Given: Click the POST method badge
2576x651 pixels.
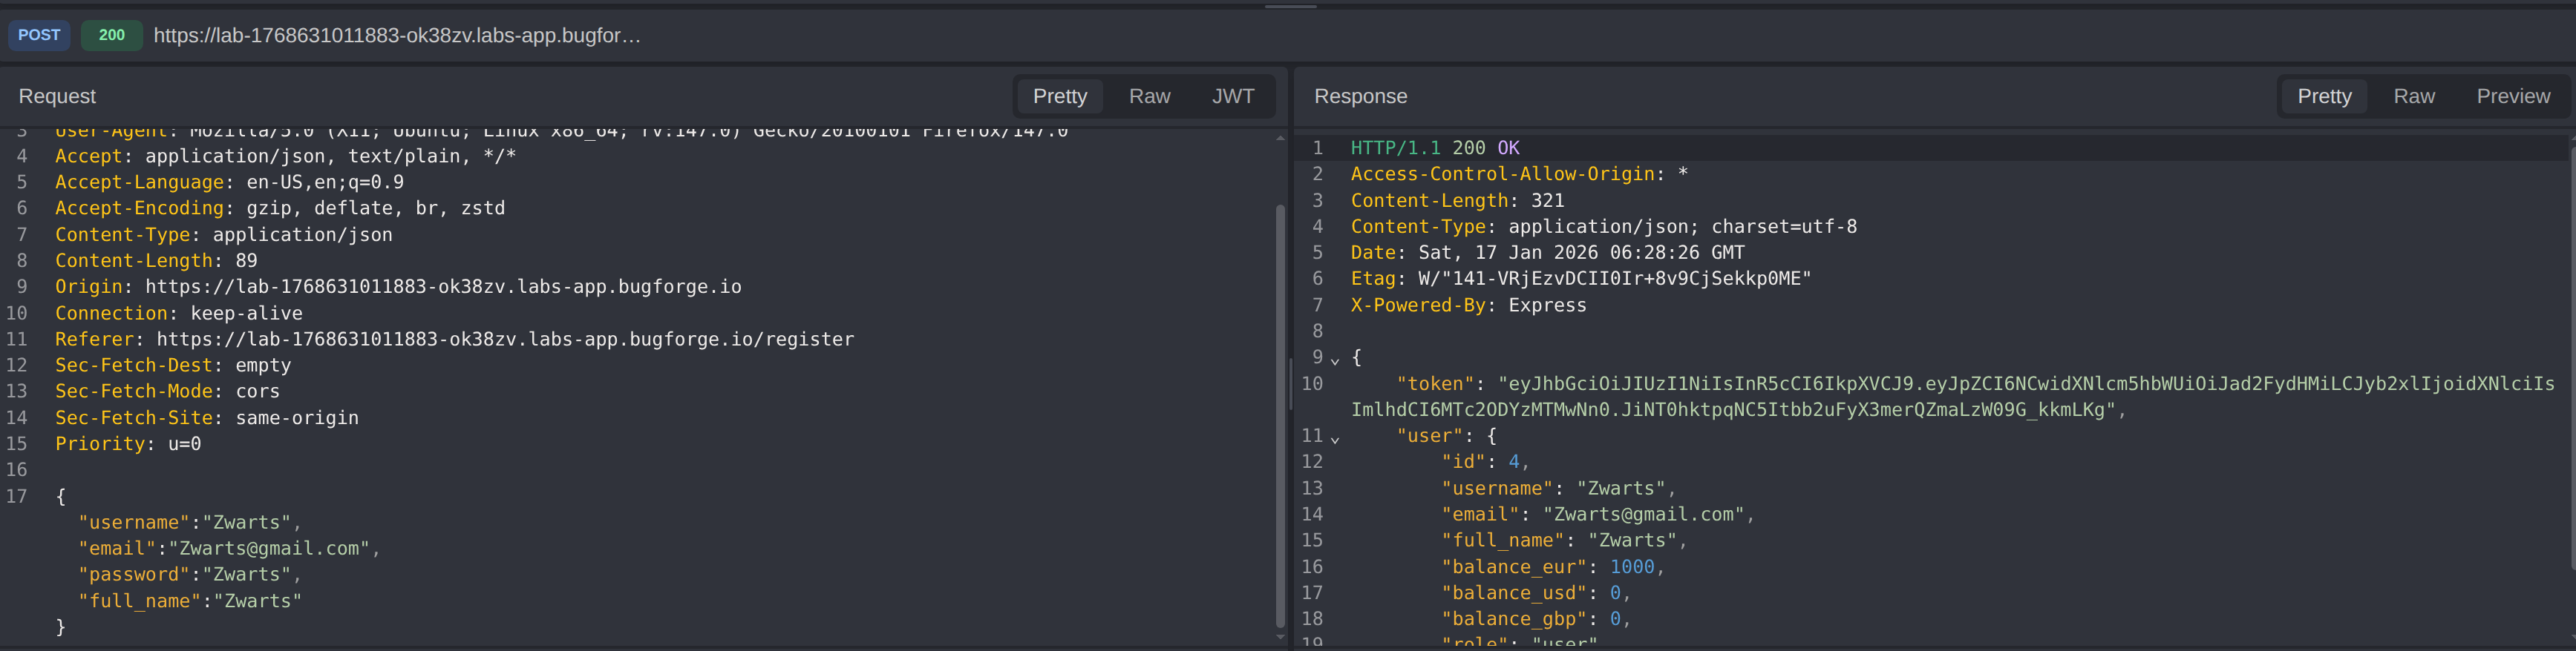Looking at the screenshot, I should click(x=39, y=35).
